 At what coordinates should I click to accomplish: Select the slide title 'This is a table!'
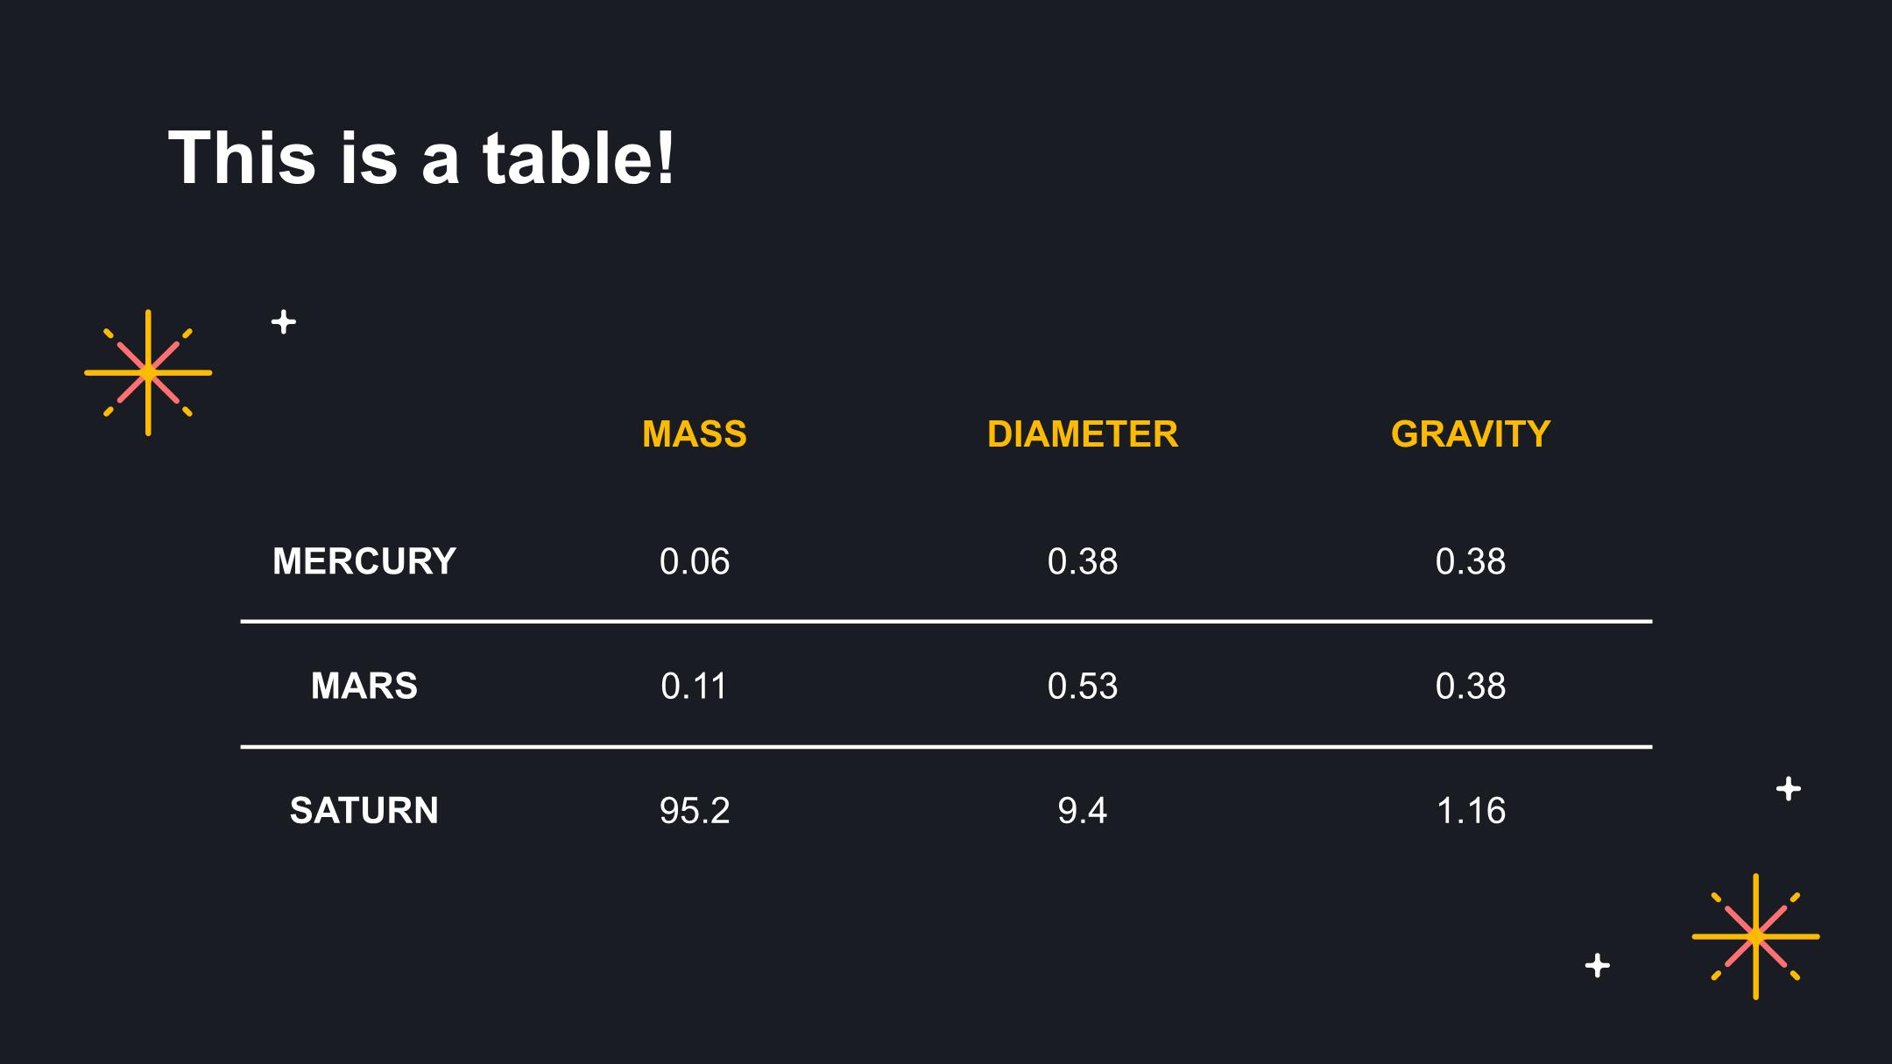[x=421, y=158]
